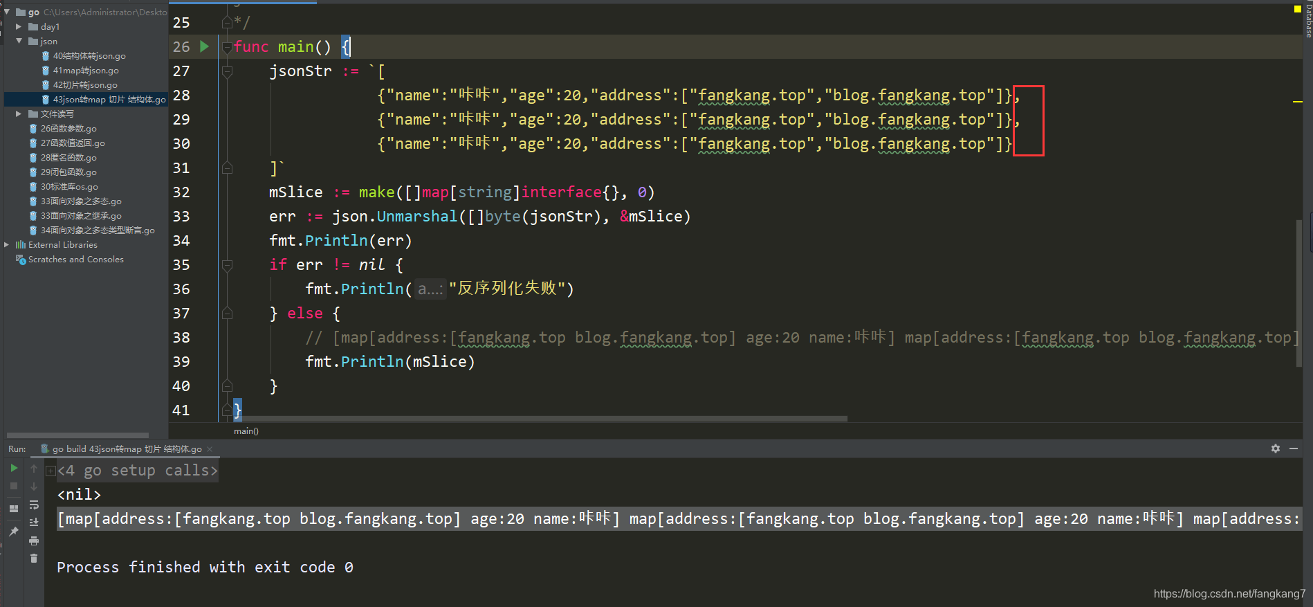The width and height of the screenshot is (1313, 607).
Task: Open 40结构体转json.go file
Action: point(89,55)
